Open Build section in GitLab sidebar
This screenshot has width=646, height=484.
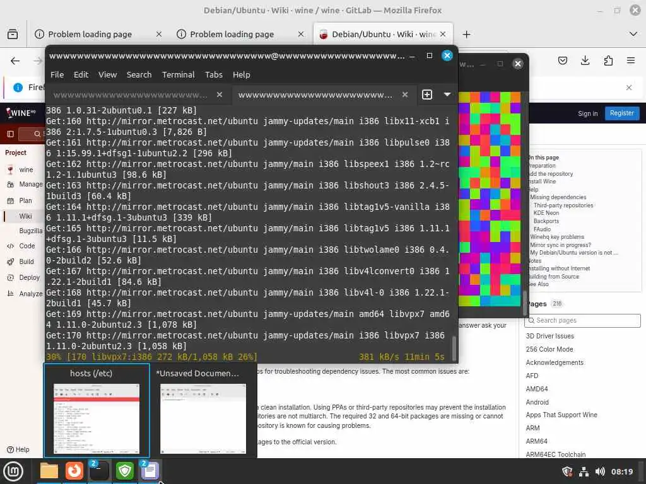26,262
